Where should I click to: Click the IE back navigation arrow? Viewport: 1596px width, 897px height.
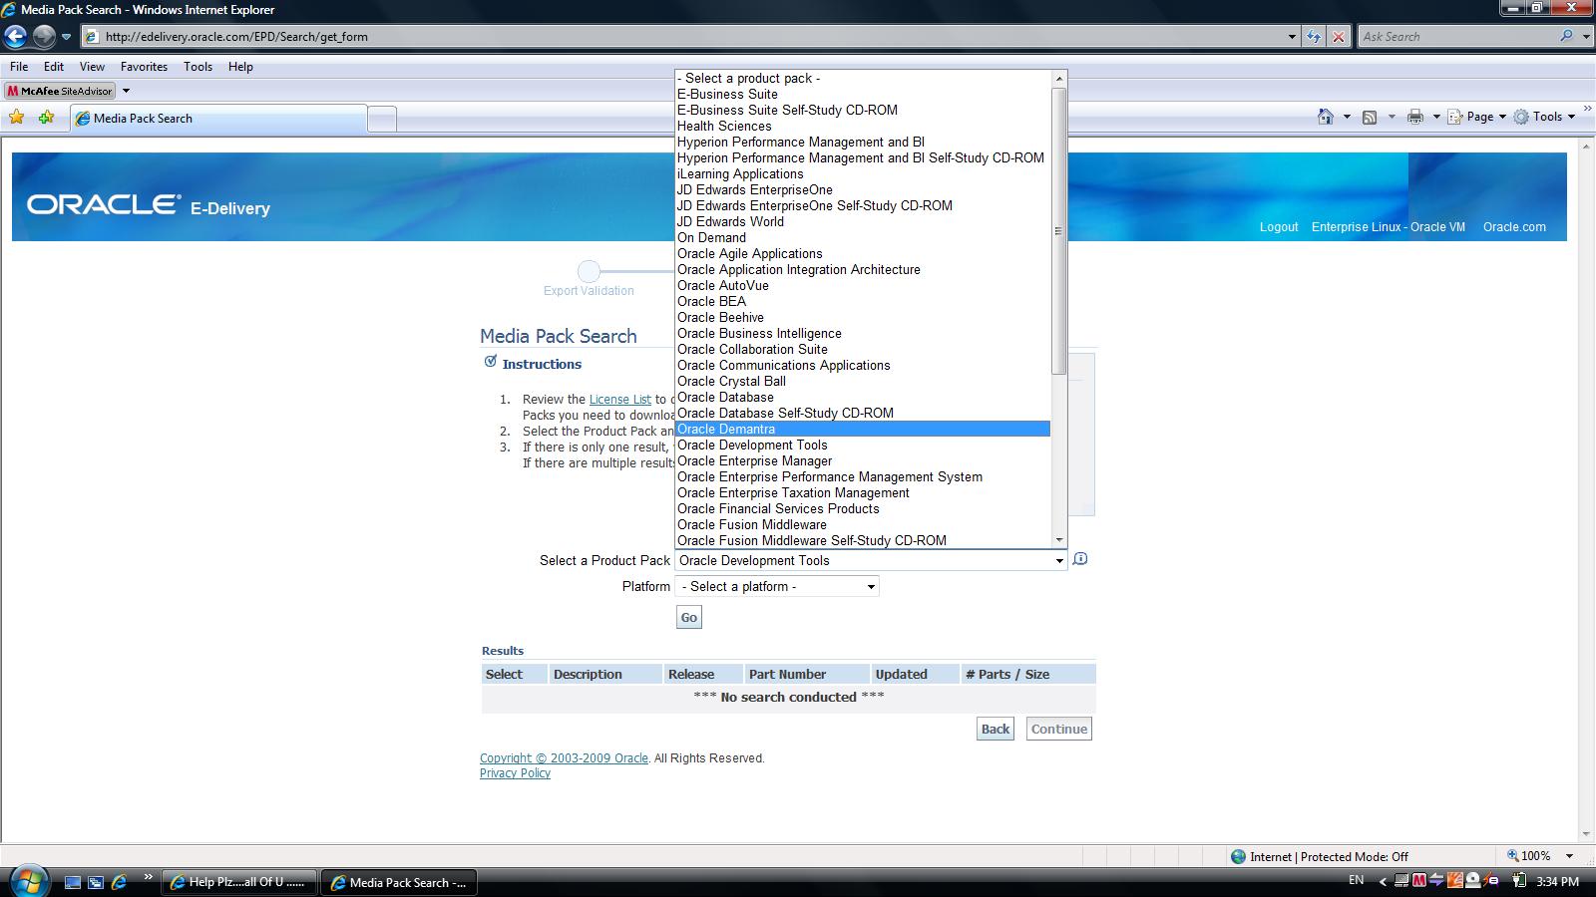point(16,37)
